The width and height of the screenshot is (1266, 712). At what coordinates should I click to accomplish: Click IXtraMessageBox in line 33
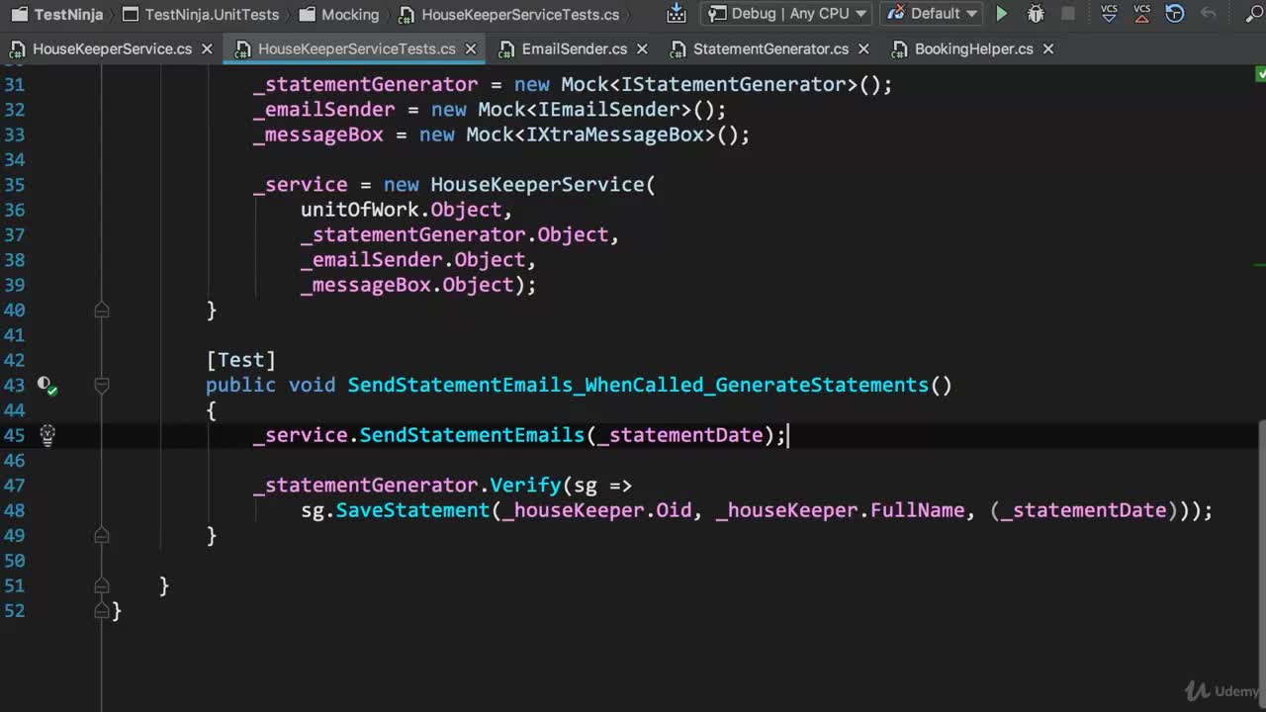coord(615,134)
